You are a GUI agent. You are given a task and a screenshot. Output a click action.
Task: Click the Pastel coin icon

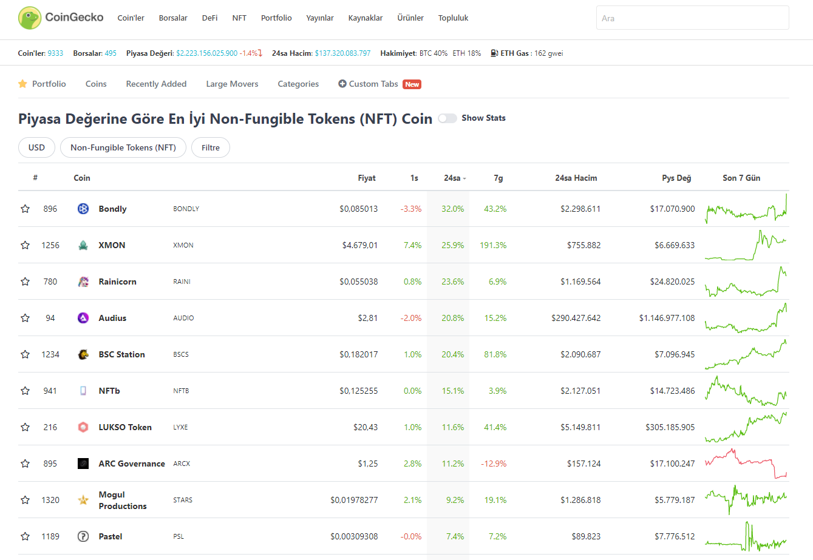pyautogui.click(x=83, y=536)
